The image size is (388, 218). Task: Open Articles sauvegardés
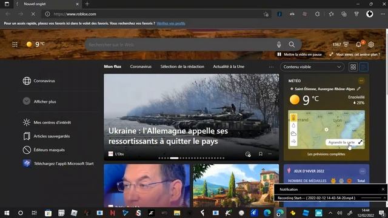46,136
